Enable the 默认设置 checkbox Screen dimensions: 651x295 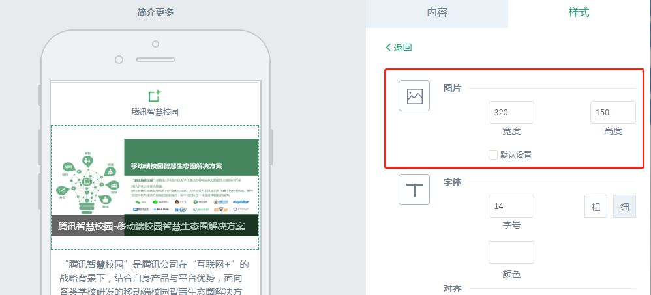click(493, 155)
